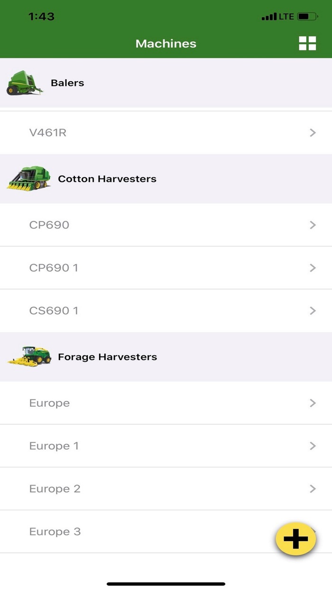
Task: Tap the Balers machine icon
Action: tap(24, 83)
